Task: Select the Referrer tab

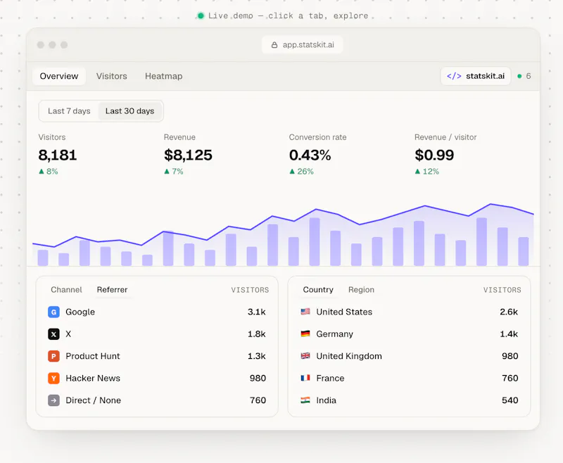Action: click(112, 290)
